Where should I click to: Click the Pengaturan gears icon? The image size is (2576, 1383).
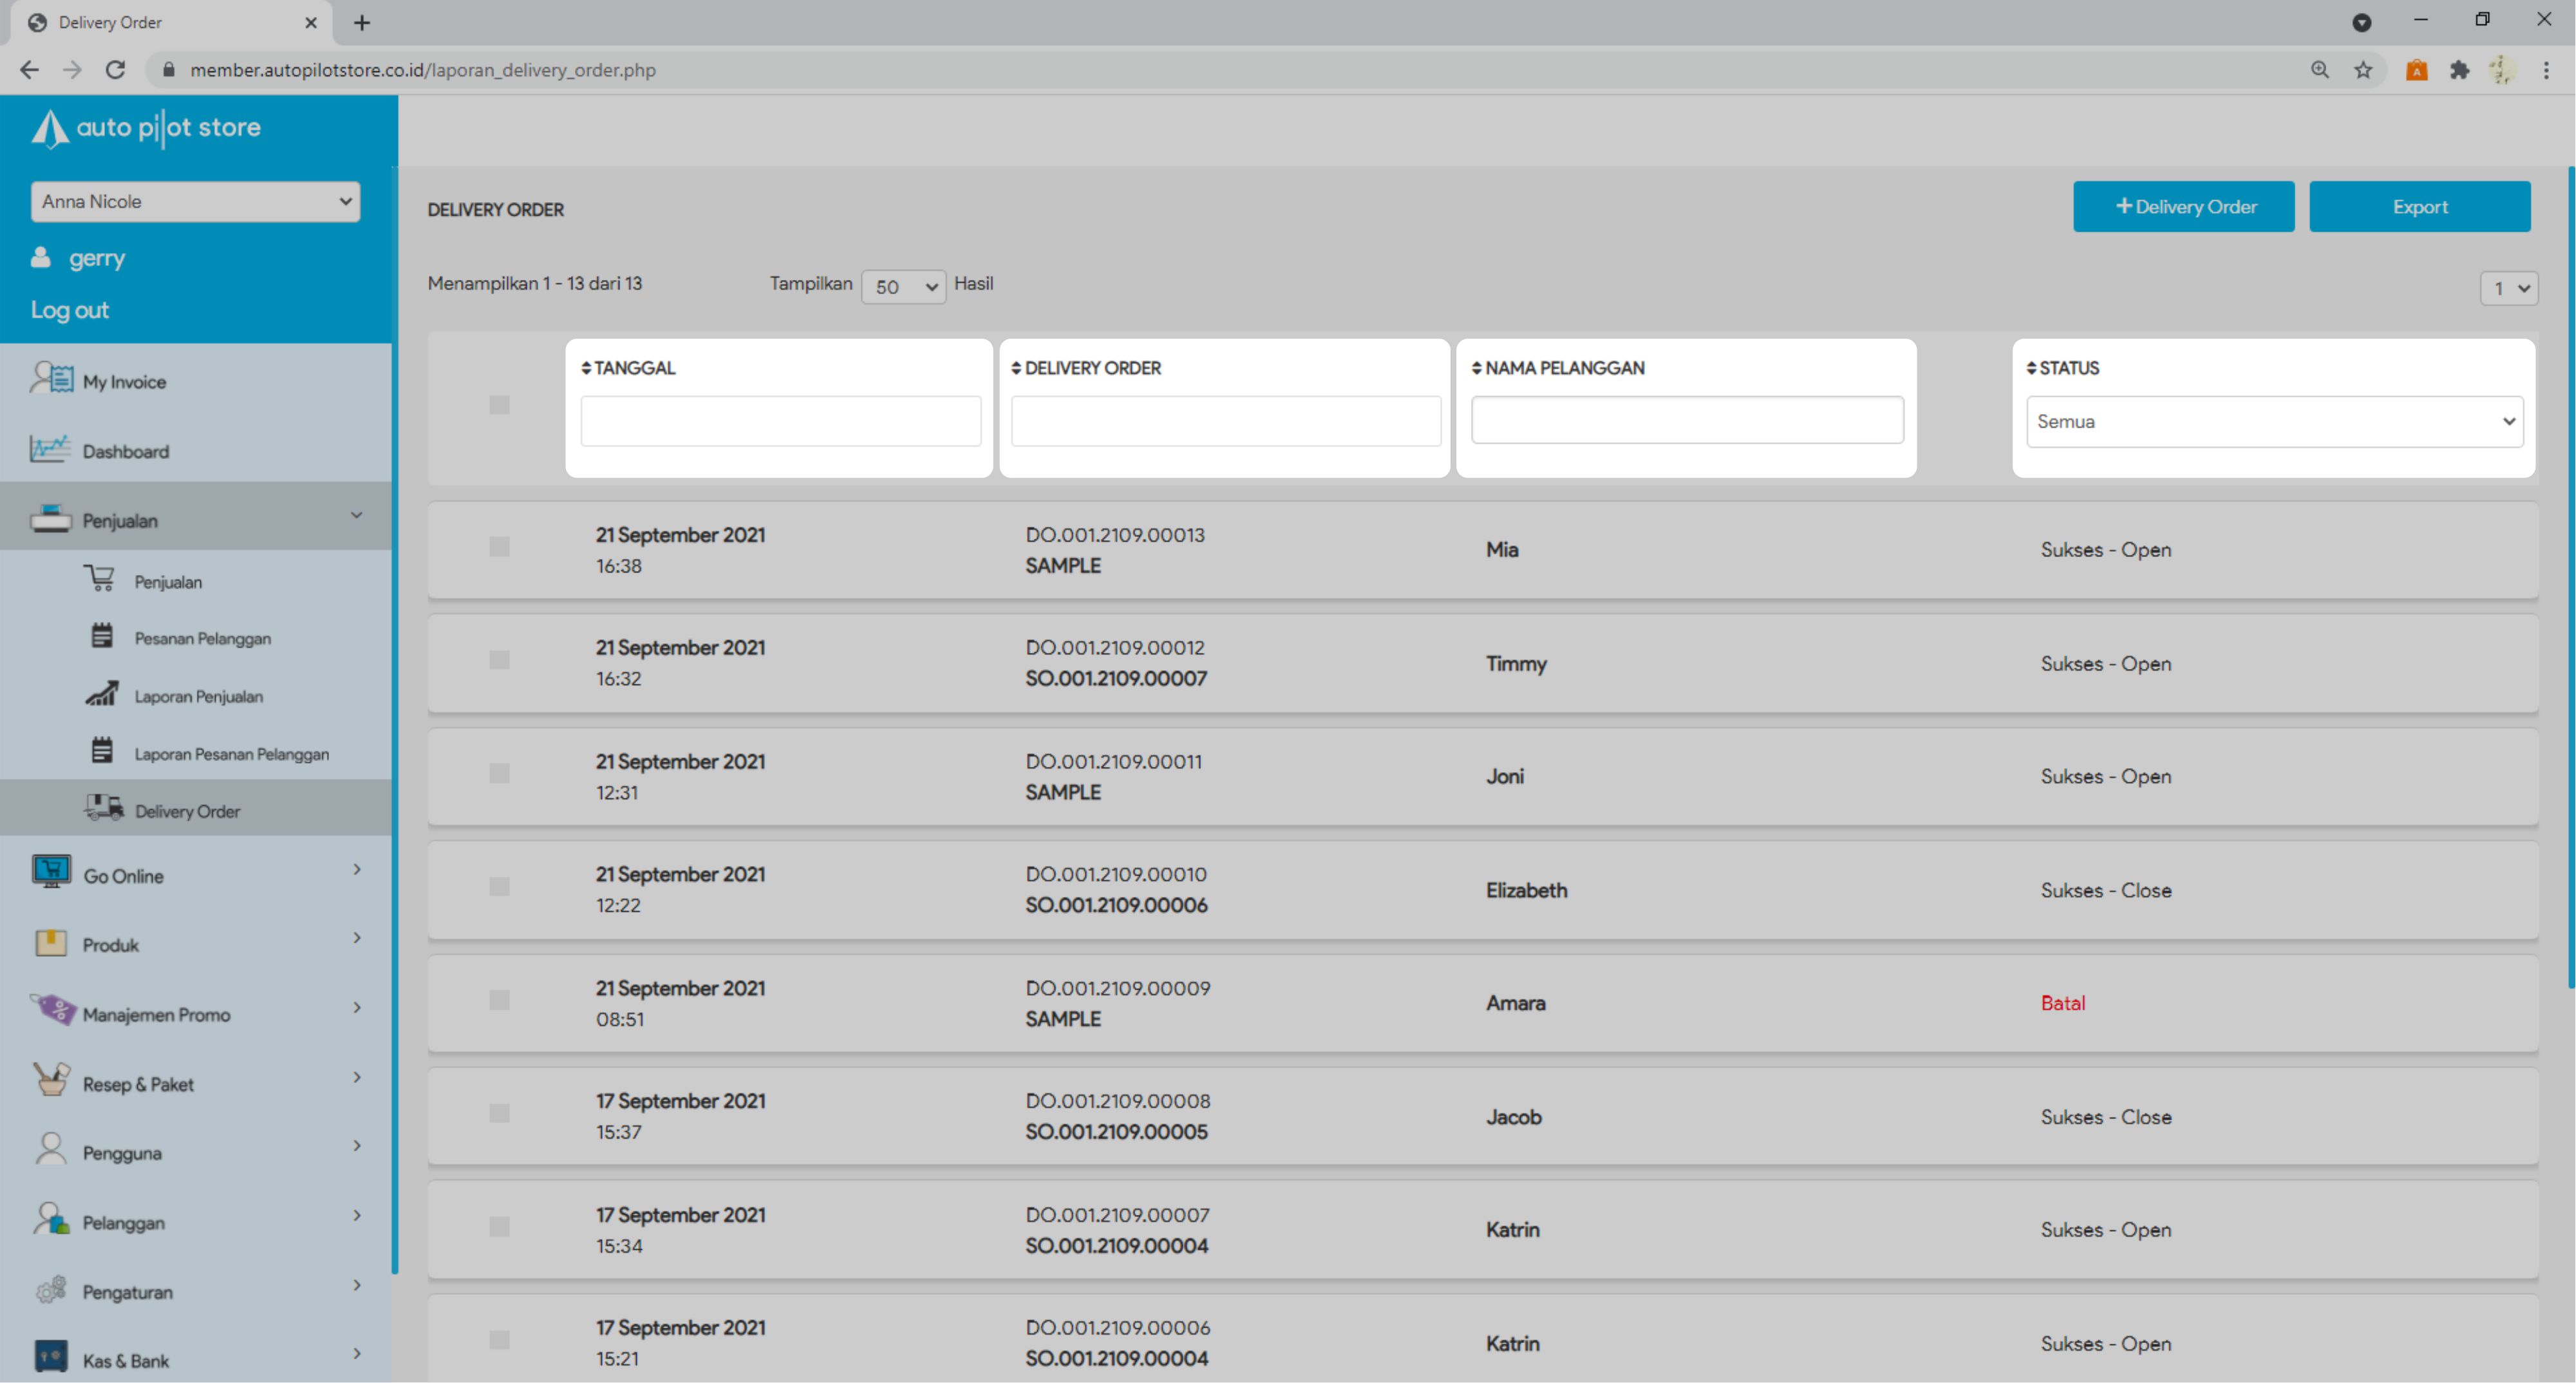(51, 1290)
